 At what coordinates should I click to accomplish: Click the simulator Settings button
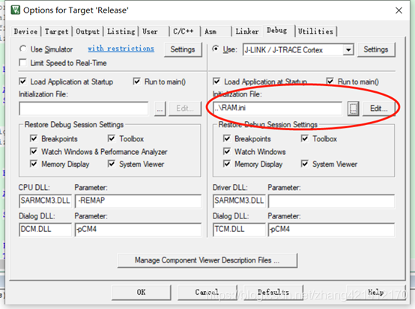coord(183,49)
